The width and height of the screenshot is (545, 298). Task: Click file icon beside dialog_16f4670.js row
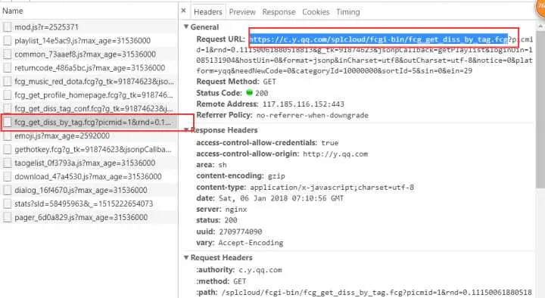[8, 190]
